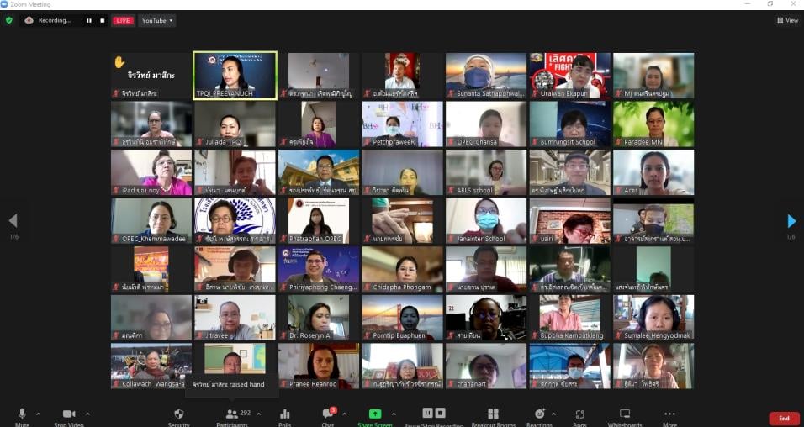The image size is (804, 427).
Task: Select iPad ของ noy video tile
Action: pyautogui.click(x=151, y=172)
